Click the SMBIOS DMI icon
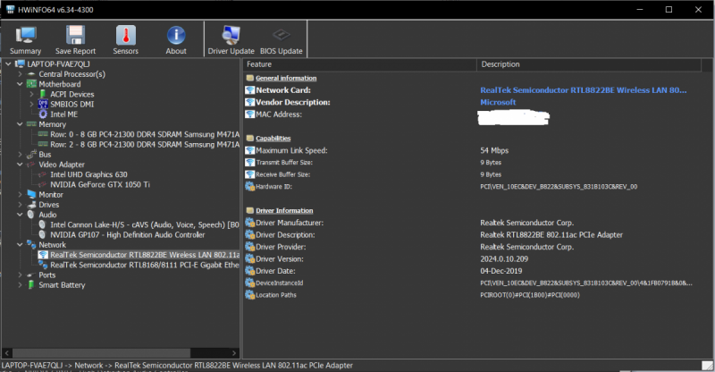Image resolution: width=715 pixels, height=372 pixels. [x=43, y=104]
